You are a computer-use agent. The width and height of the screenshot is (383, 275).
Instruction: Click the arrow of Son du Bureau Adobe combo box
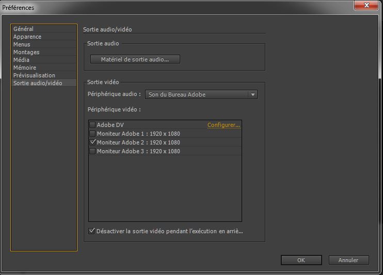coord(252,95)
